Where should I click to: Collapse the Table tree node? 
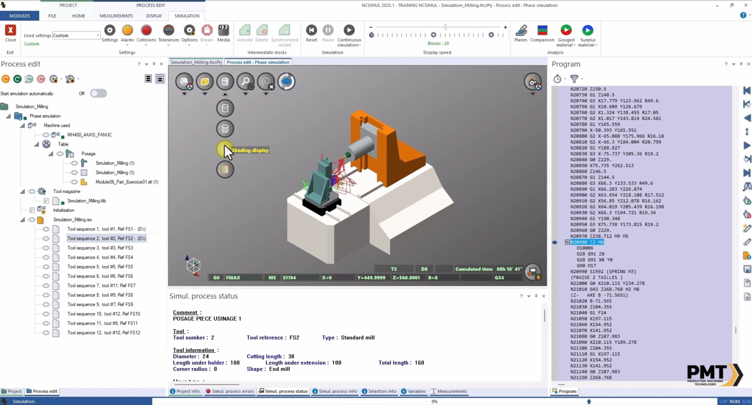point(36,144)
